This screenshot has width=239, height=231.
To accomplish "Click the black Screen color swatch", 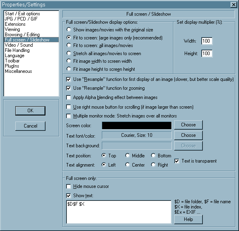I will coord(136,126).
